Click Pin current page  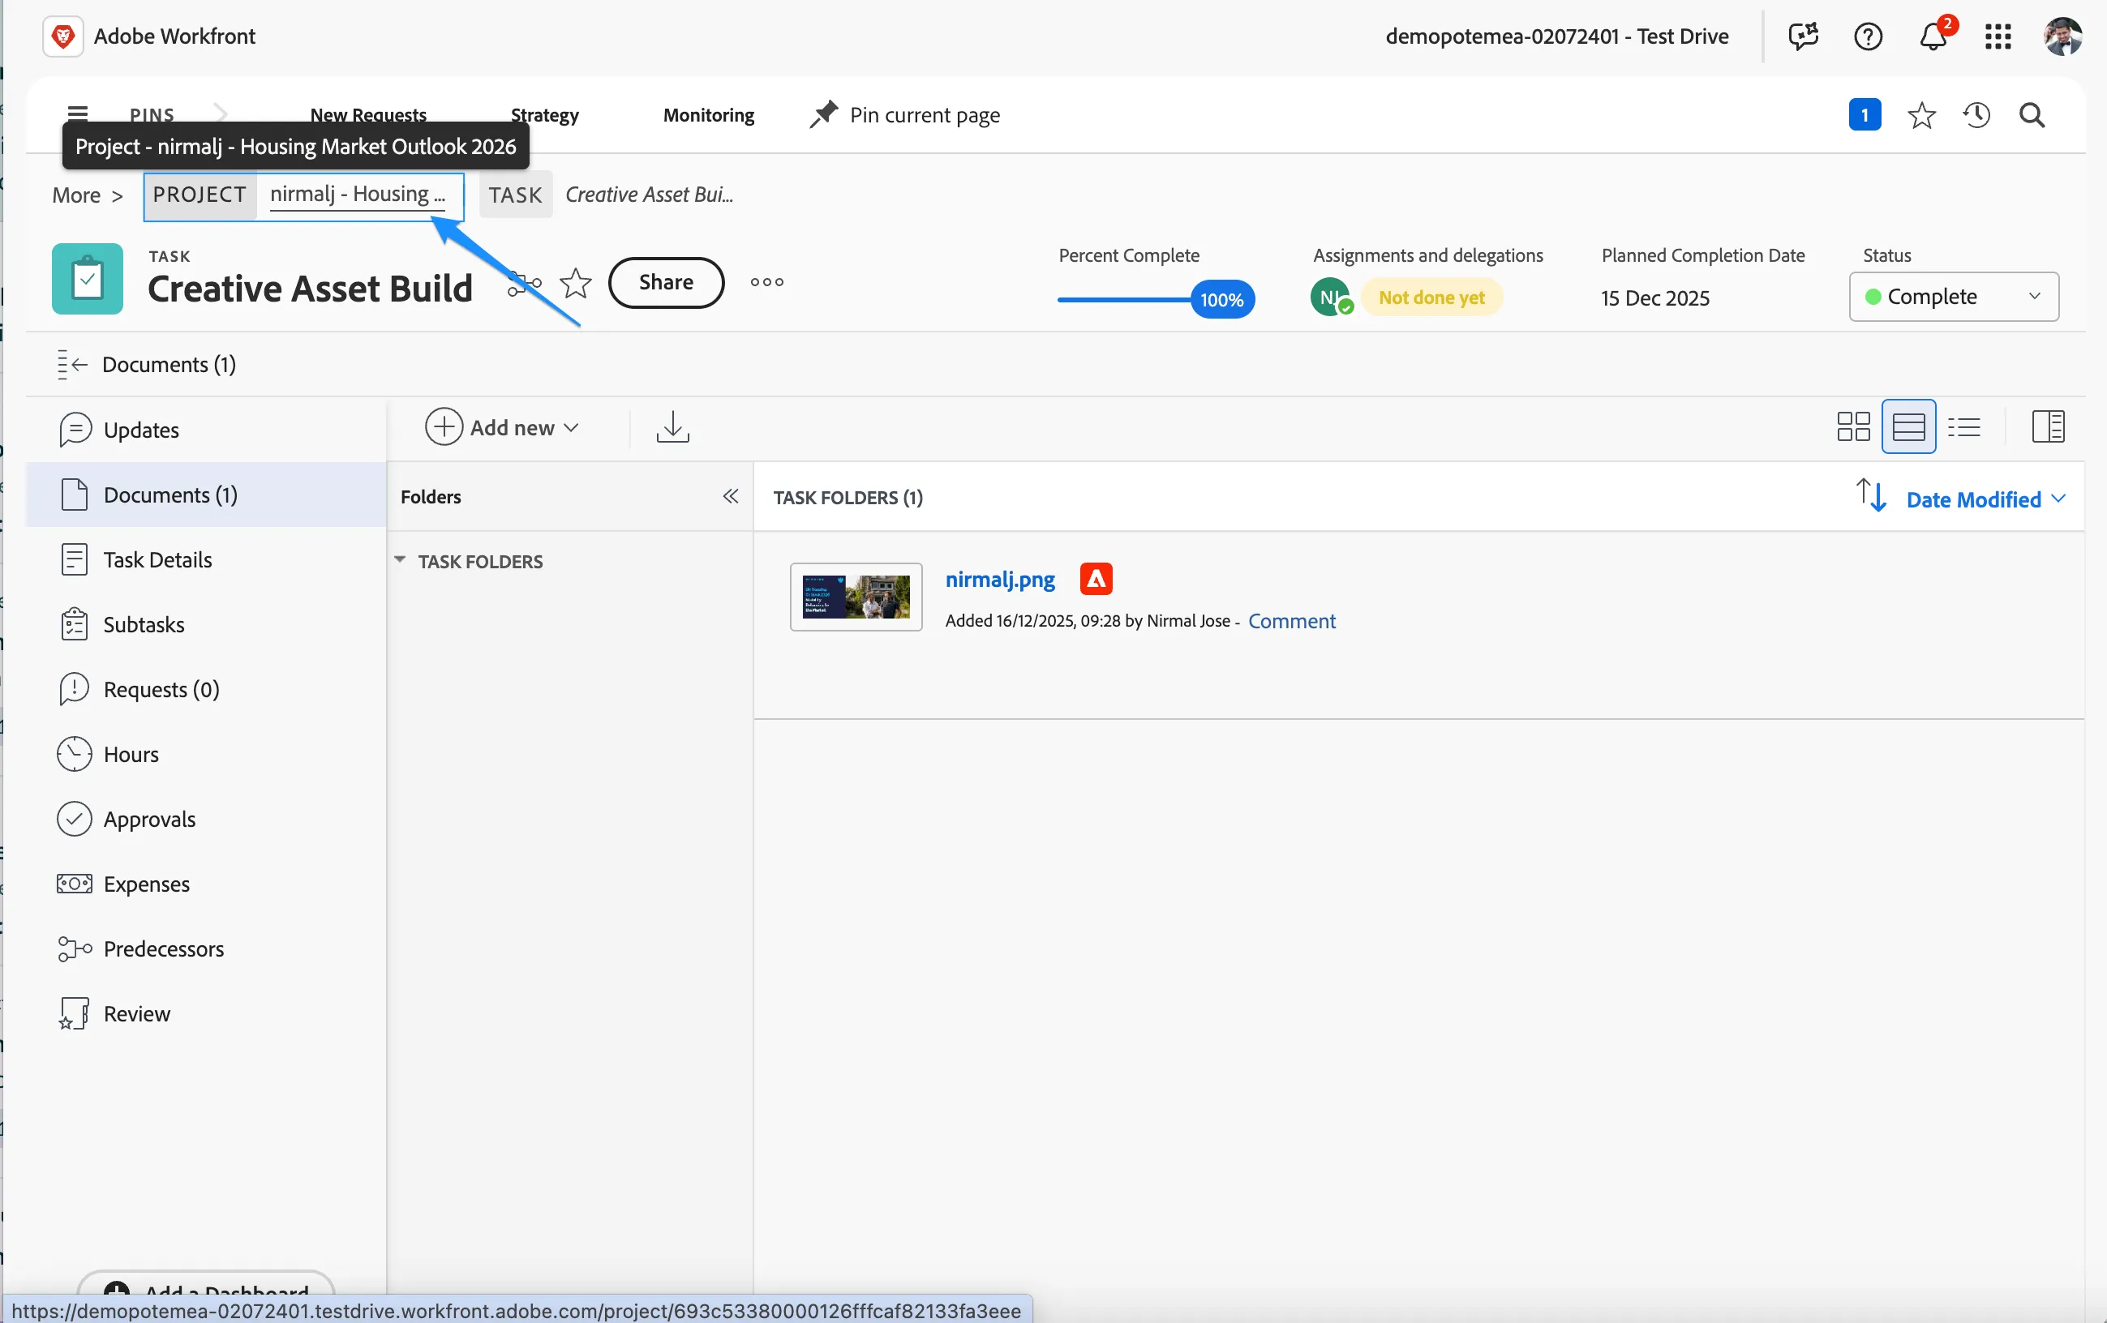(906, 114)
